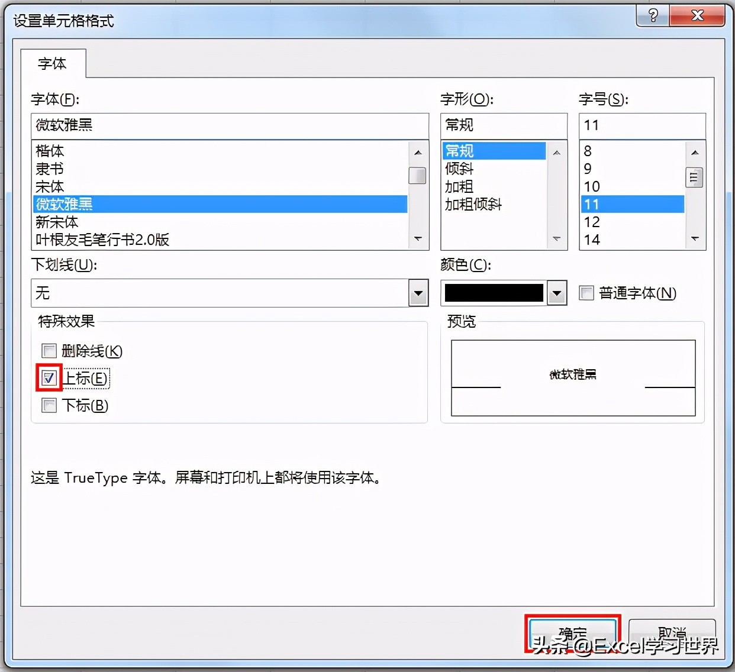Click the 确定 OK button
735x672 pixels.
(x=572, y=634)
